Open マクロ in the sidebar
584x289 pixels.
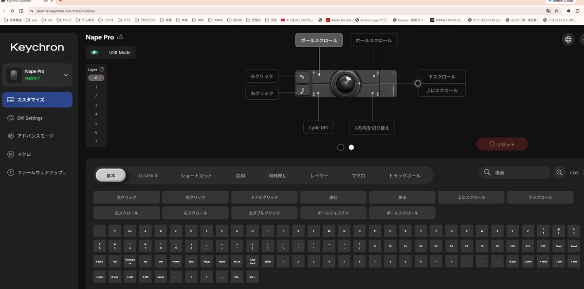click(x=37, y=154)
